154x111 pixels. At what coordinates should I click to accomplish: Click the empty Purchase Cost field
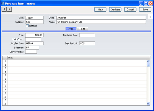(87, 35)
